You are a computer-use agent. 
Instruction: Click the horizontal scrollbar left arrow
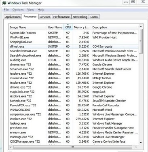click(x=11, y=147)
